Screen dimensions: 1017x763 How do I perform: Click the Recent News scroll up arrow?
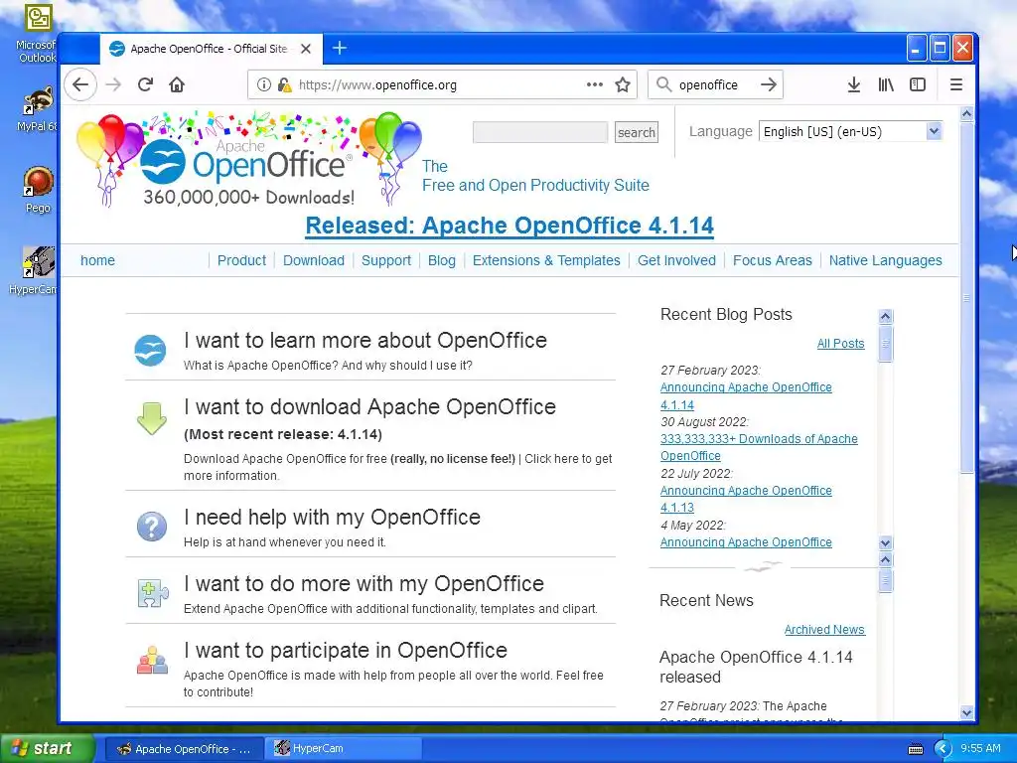coord(885,559)
